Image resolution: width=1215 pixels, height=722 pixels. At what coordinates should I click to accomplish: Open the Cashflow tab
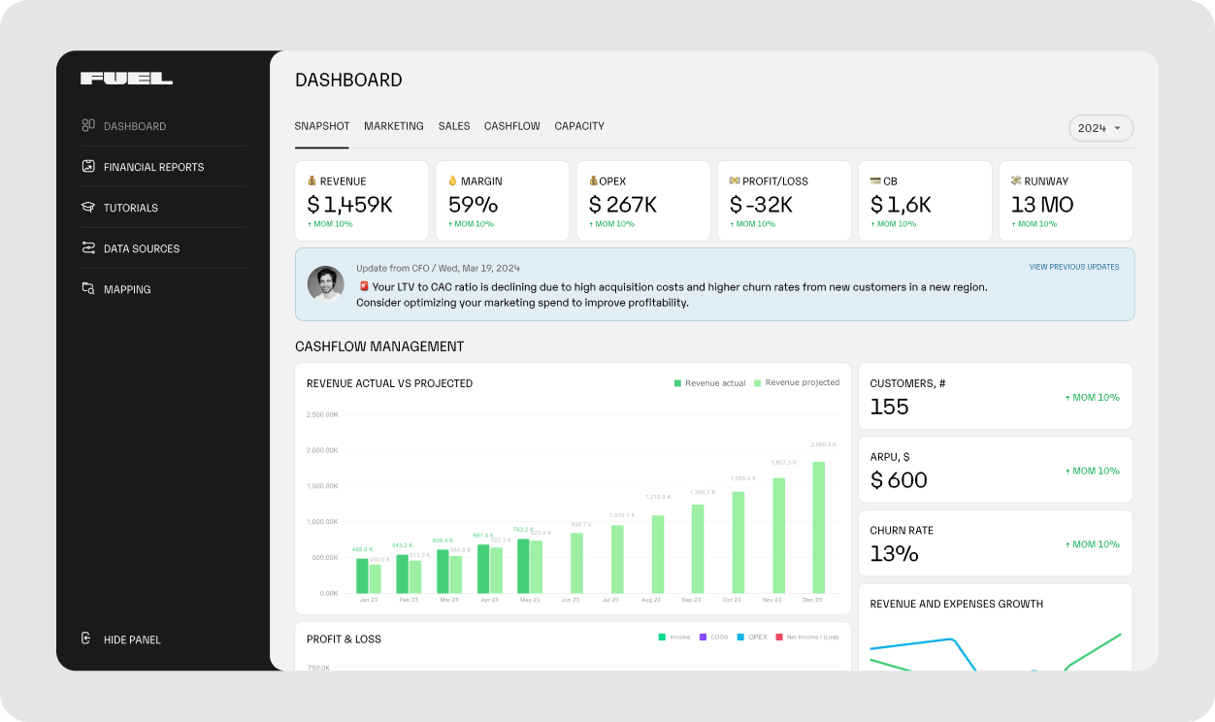[511, 125]
